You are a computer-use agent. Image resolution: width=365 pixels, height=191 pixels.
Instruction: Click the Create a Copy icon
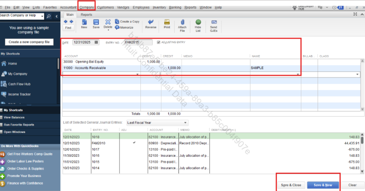117,22
